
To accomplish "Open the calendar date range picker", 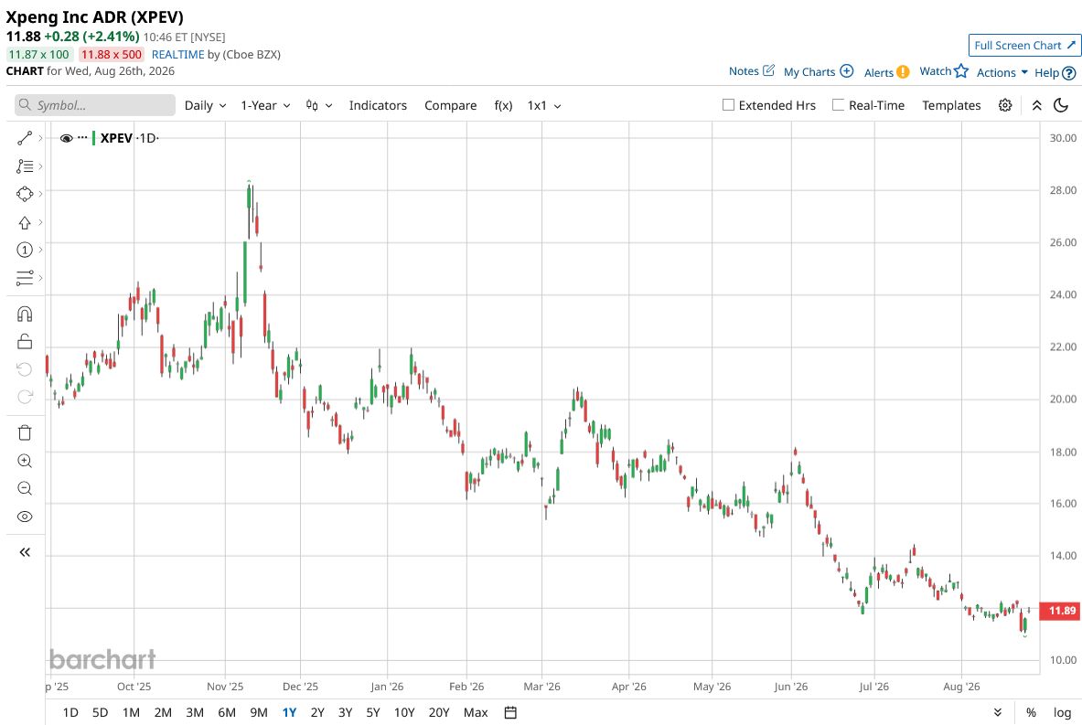I will pyautogui.click(x=510, y=712).
